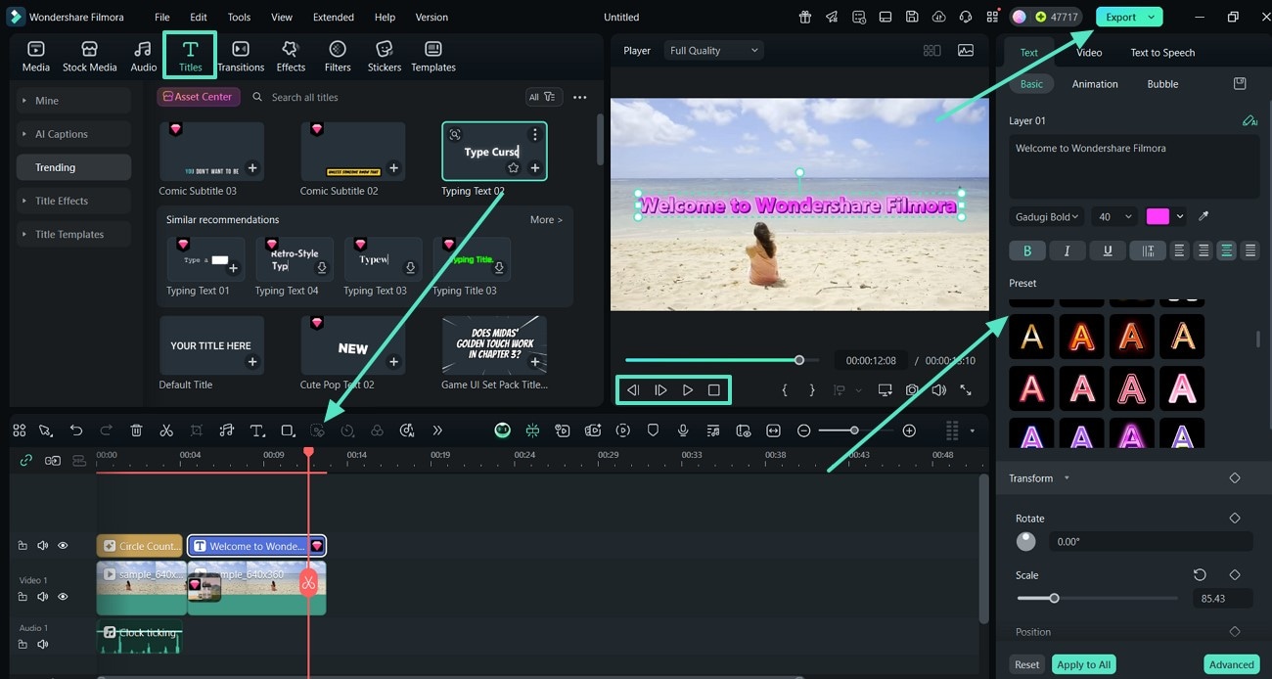The width and height of the screenshot is (1272, 679).
Task: Open the Full Quality dropdown
Action: (x=713, y=51)
